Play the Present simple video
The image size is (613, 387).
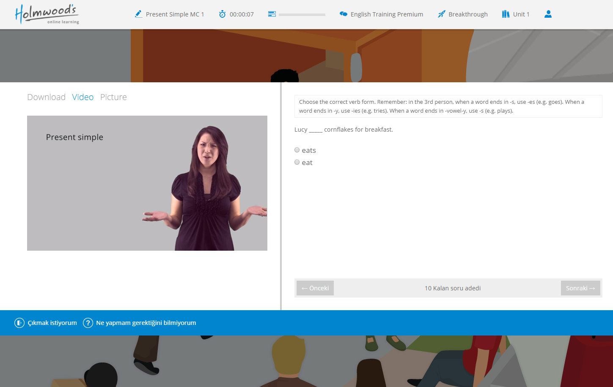(147, 183)
